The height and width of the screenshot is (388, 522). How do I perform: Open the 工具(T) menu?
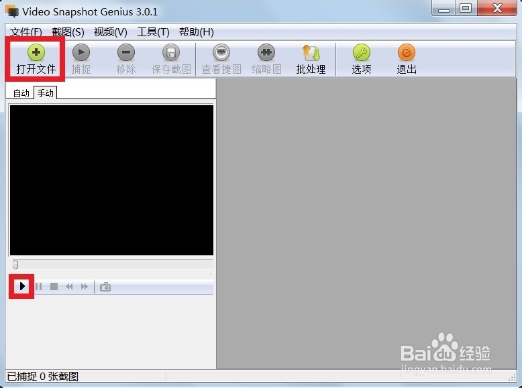[x=153, y=32]
